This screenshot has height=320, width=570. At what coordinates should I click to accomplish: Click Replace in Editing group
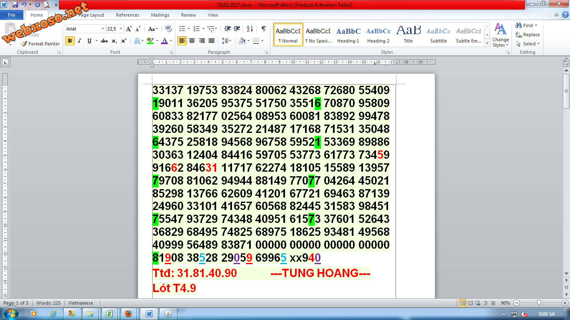click(x=527, y=35)
